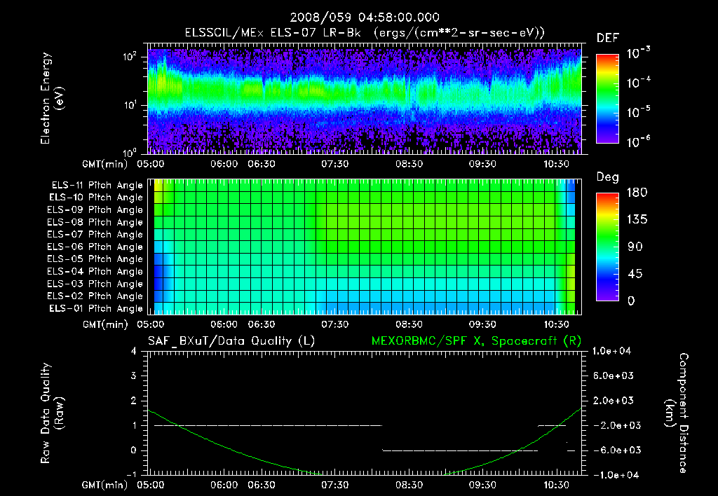This screenshot has height=496, width=718.
Task: Click the DEF color bar legend
Action: click(607, 98)
